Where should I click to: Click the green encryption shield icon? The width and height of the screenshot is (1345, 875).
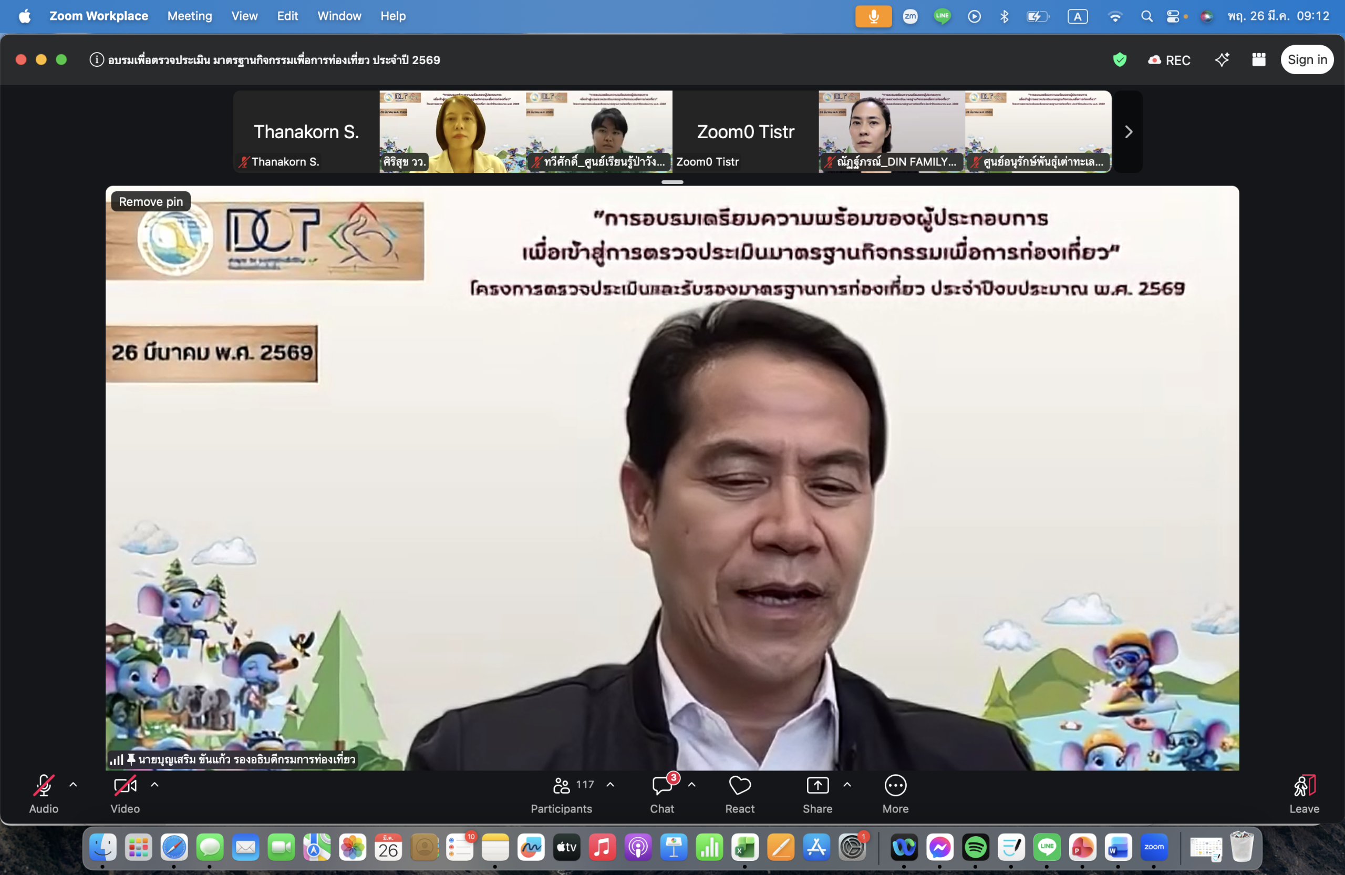pyautogui.click(x=1120, y=60)
